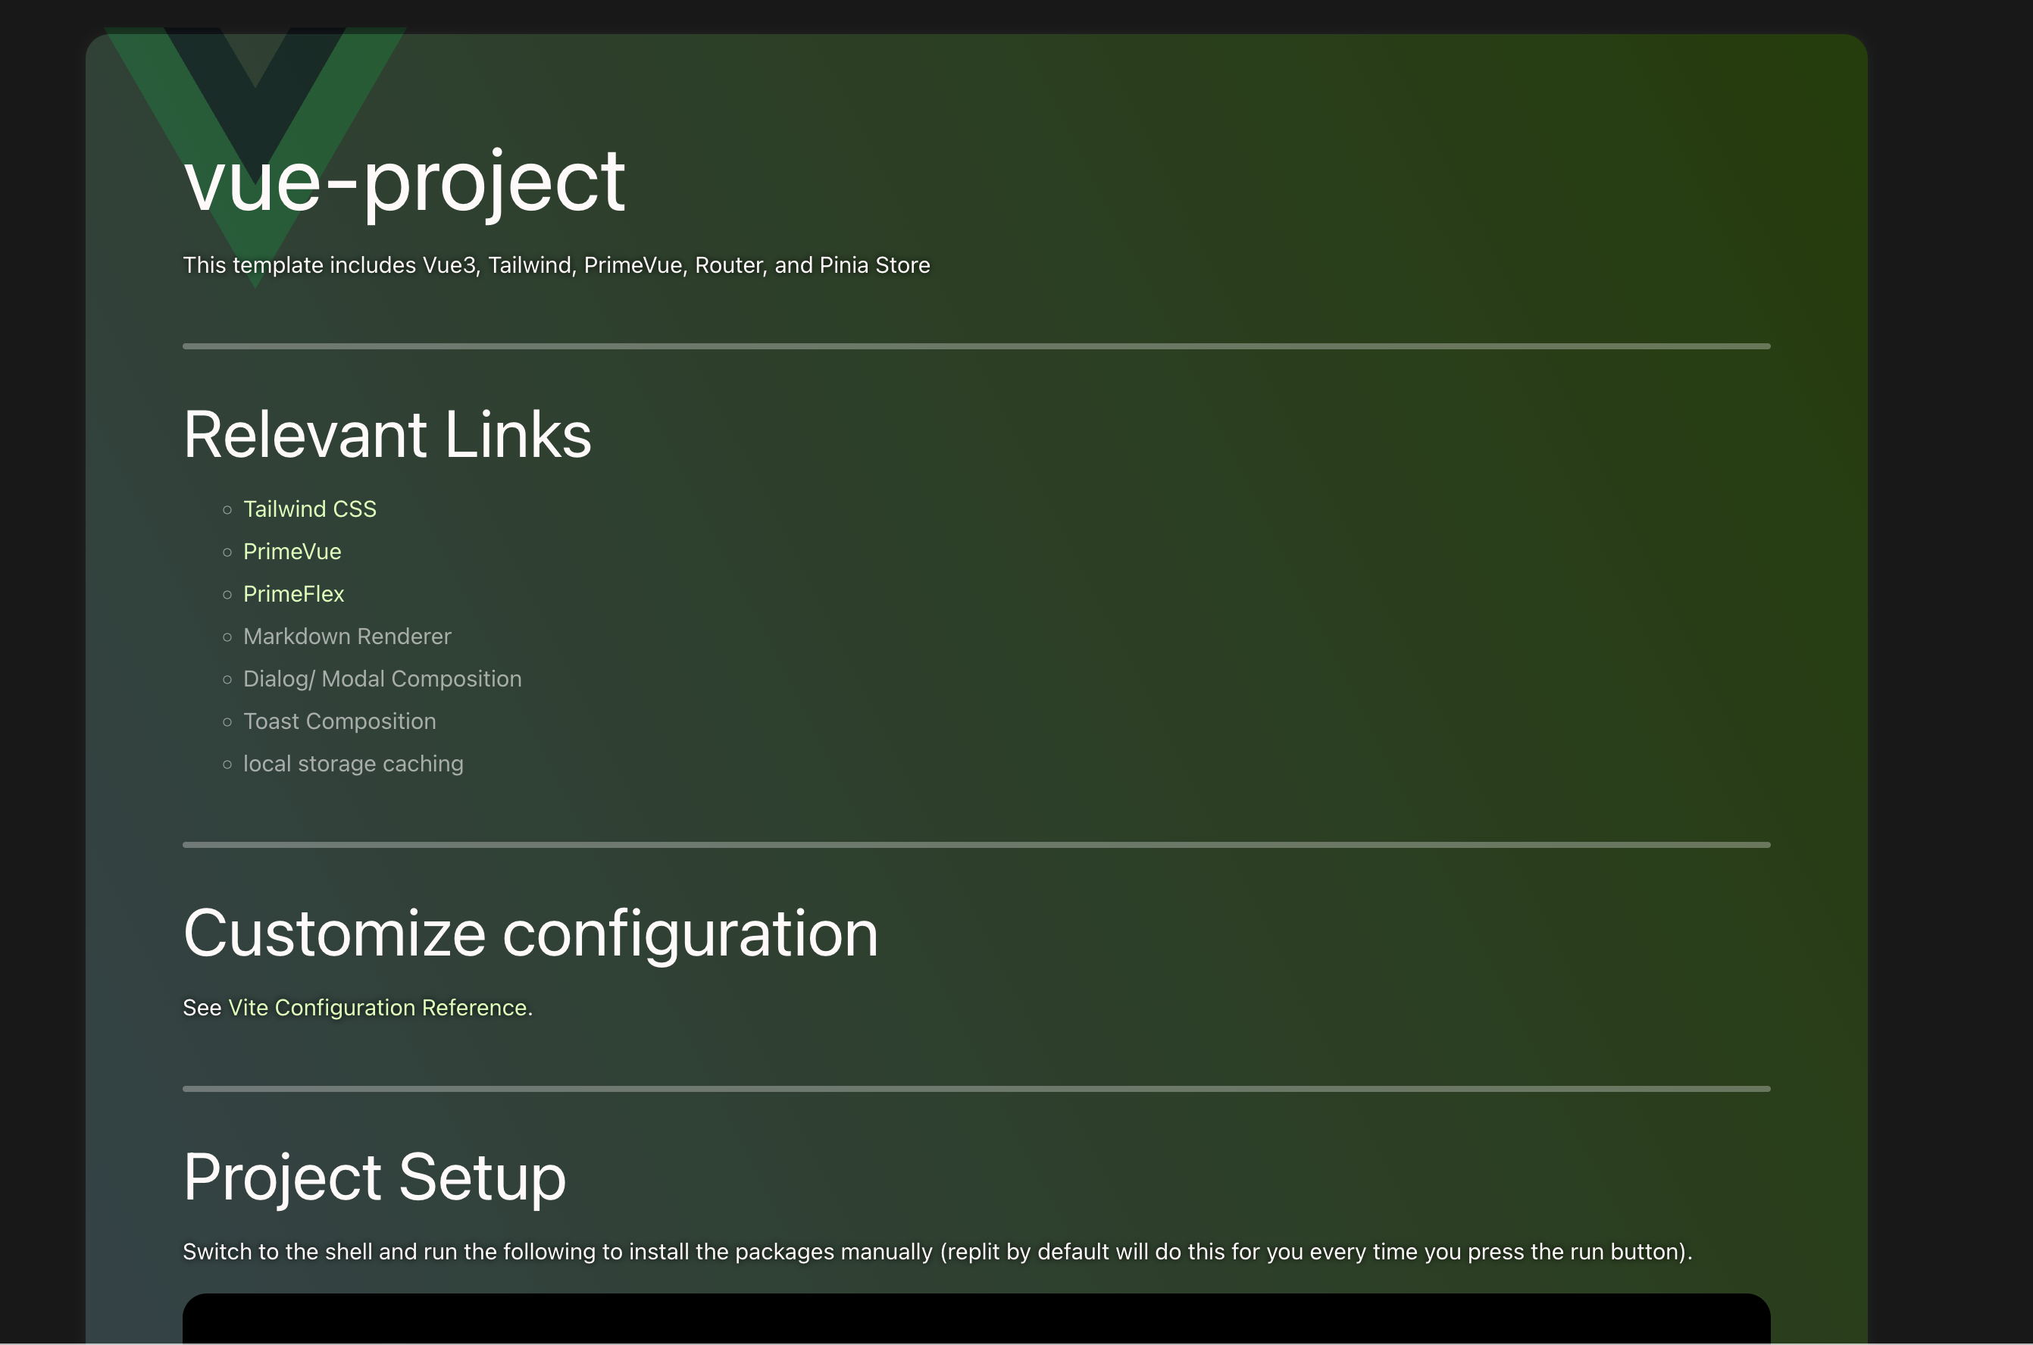2033x1345 pixels.
Task: Click the divider above Relevant Links
Action: coord(975,346)
